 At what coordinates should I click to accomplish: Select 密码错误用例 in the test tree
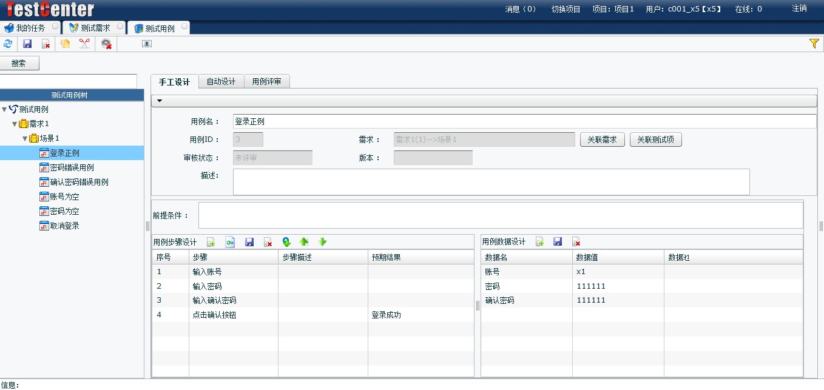coord(72,167)
